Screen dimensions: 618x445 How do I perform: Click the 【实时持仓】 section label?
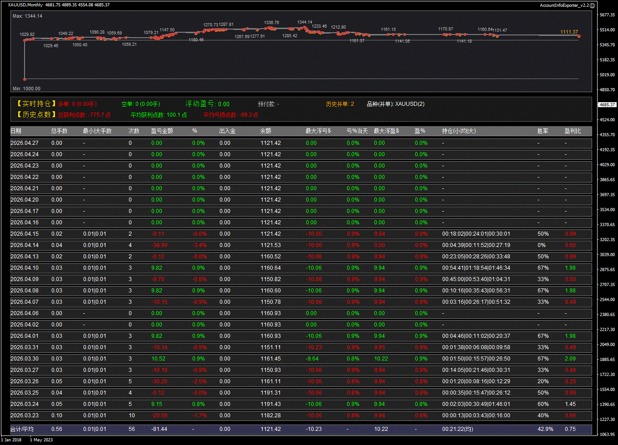click(x=36, y=104)
